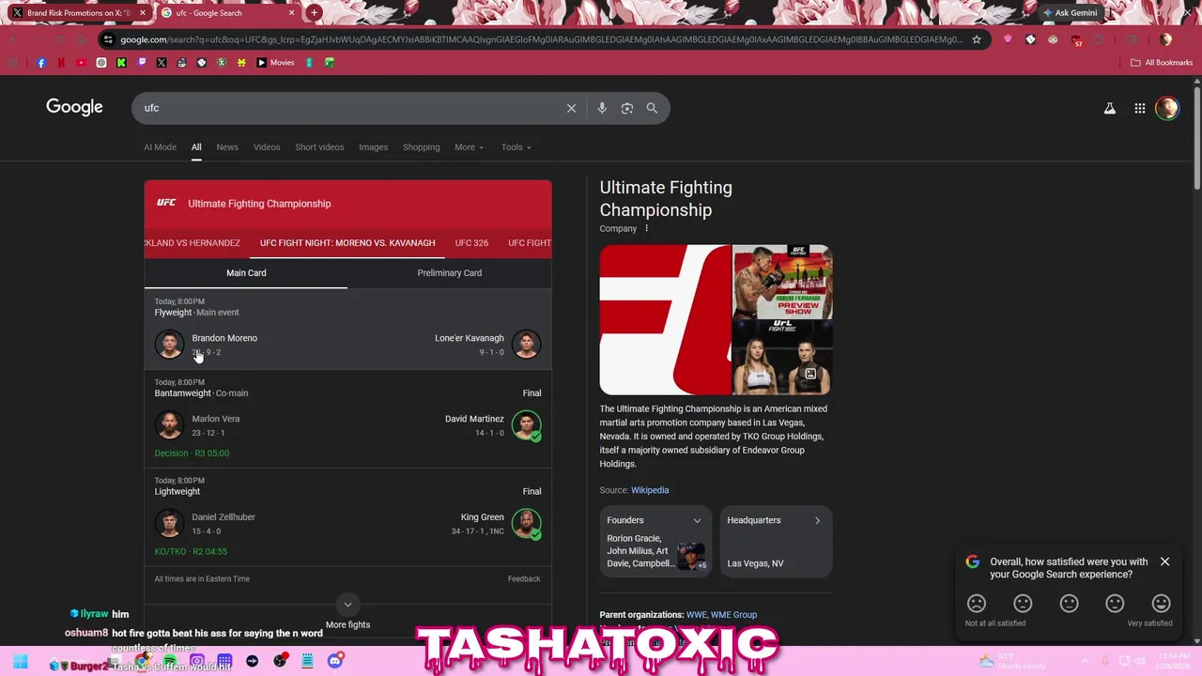
Task: Open the Wikipedia source link
Action: (x=650, y=490)
